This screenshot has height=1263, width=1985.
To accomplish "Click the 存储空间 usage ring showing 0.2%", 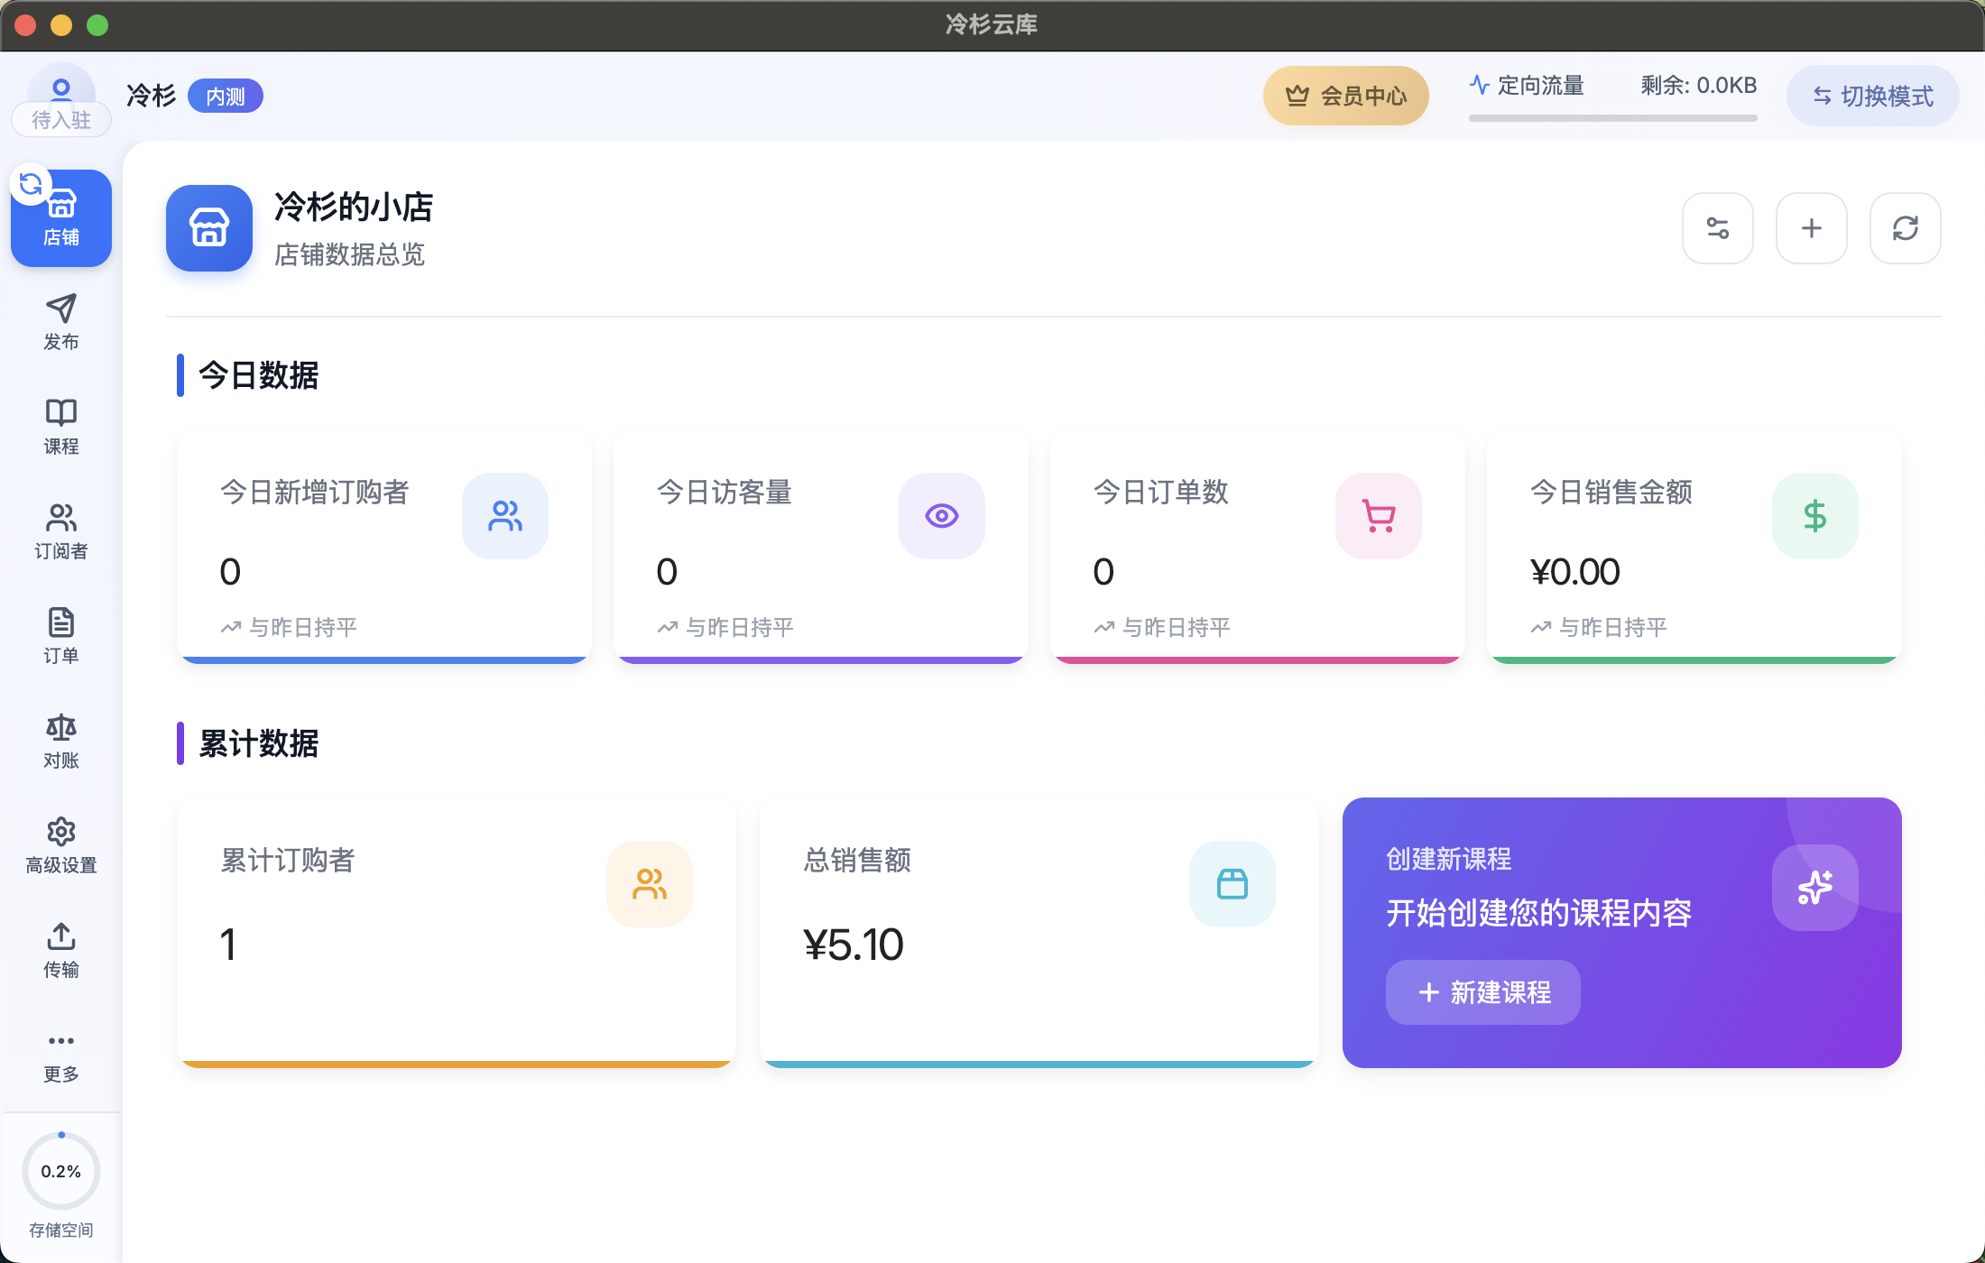I will (x=61, y=1171).
